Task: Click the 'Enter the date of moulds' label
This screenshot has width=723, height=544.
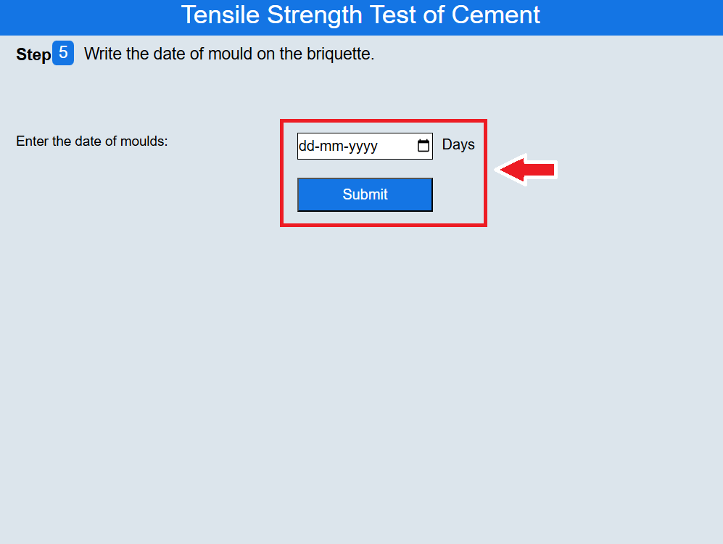Action: click(x=92, y=141)
